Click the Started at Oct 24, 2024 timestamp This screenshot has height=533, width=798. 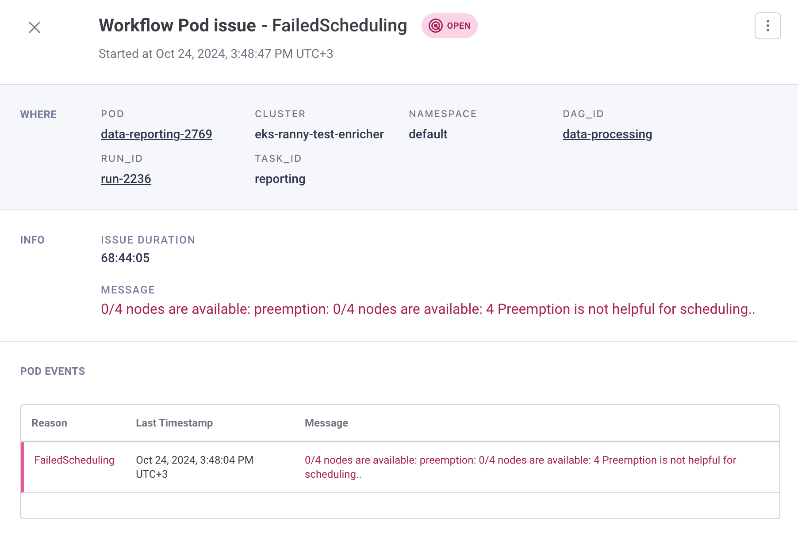[x=216, y=53]
